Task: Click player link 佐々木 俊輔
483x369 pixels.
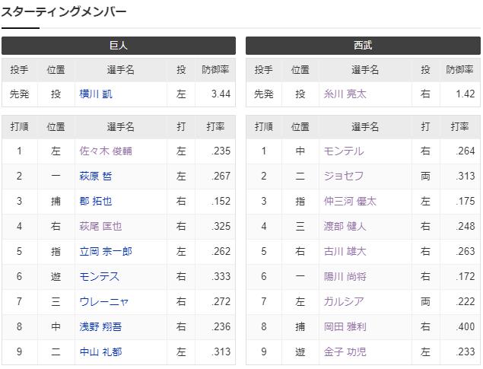Action: coord(106,151)
